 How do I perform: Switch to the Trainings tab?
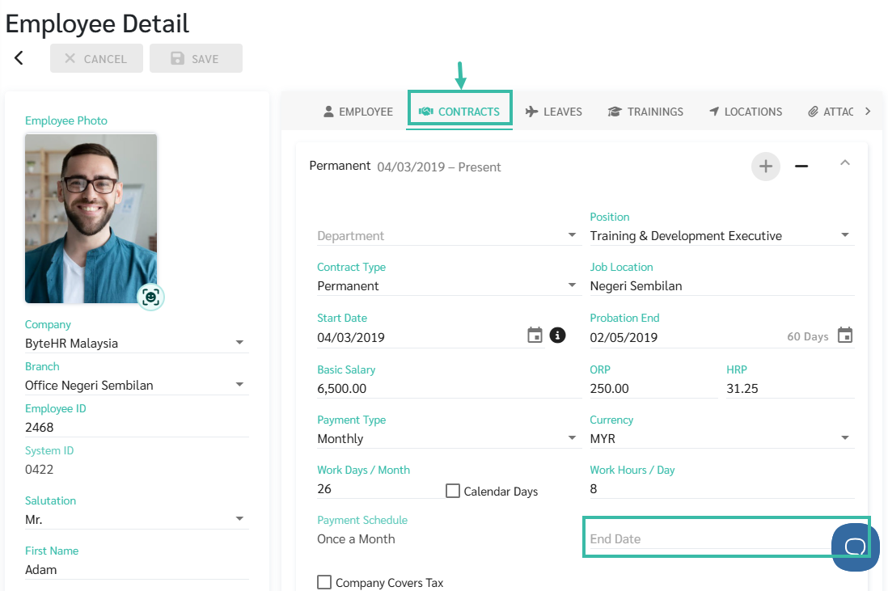click(645, 112)
